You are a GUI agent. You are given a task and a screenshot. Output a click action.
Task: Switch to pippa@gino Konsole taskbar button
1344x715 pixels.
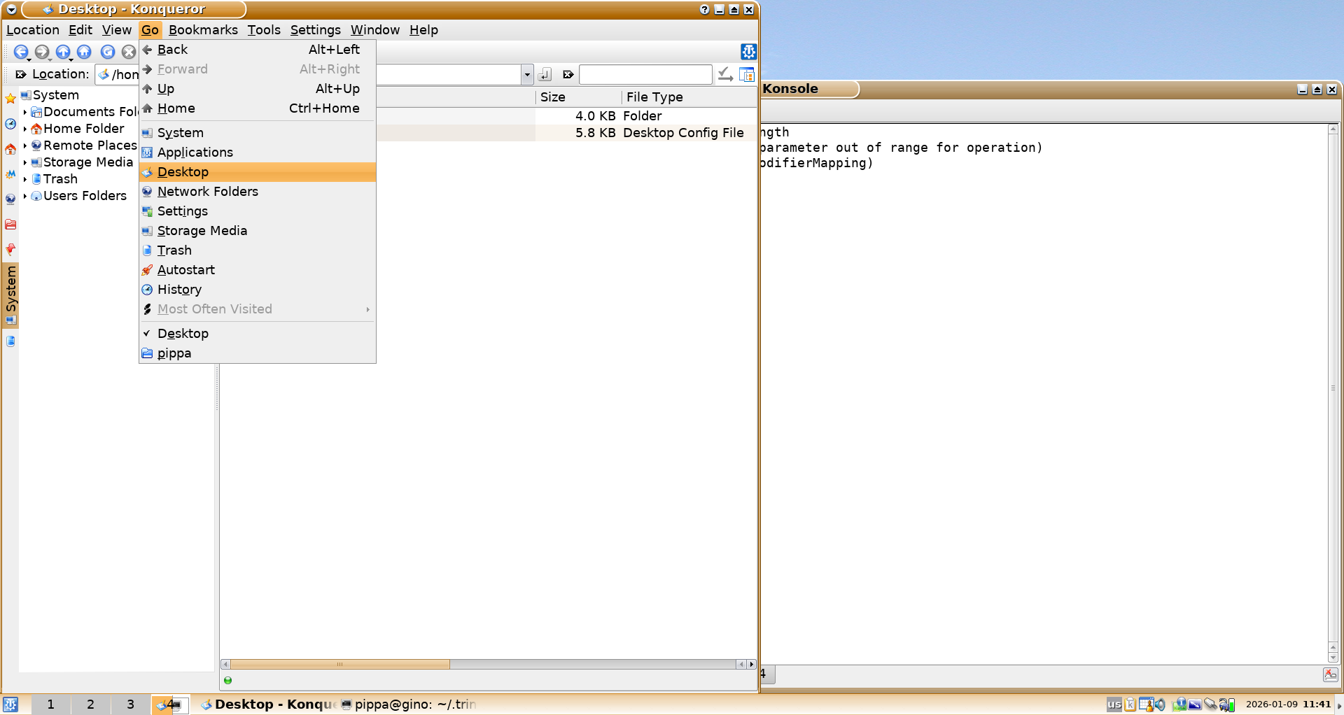(409, 704)
